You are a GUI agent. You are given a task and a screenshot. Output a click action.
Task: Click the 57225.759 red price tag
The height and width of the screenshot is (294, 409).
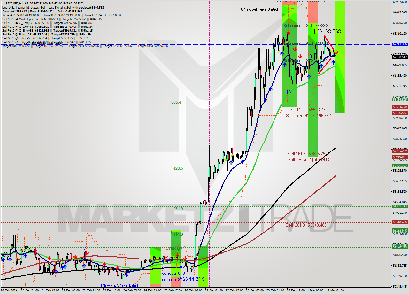point(400,151)
